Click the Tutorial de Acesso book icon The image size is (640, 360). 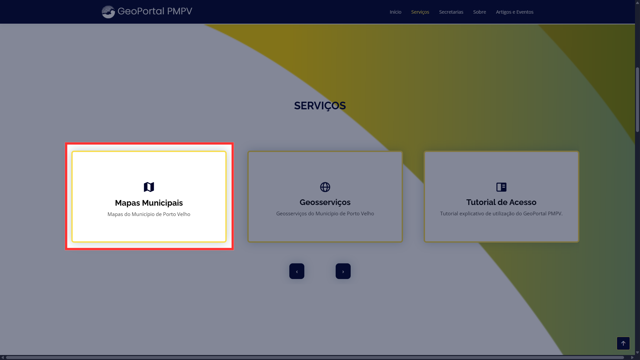coord(501,187)
